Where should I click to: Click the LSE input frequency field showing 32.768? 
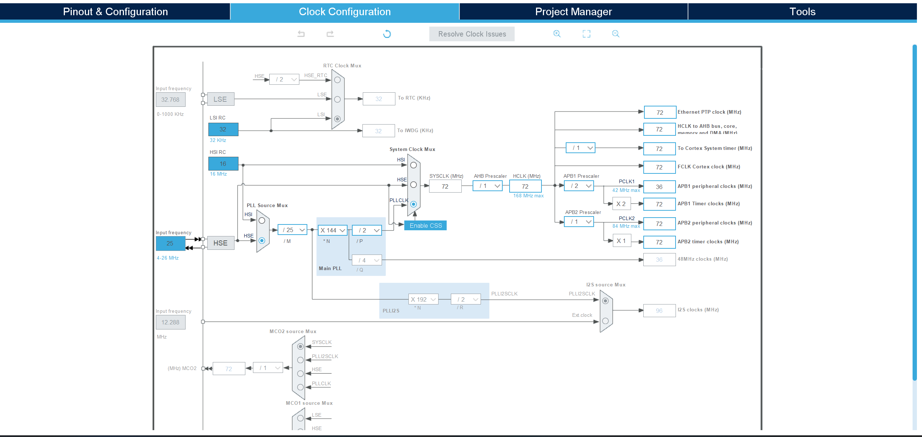(x=170, y=99)
